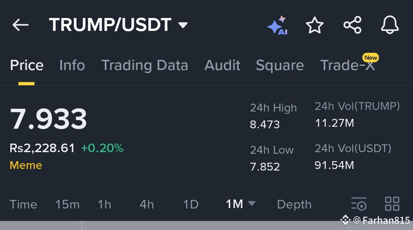Expand the TRUMP/USDT pair dropdown

(183, 25)
